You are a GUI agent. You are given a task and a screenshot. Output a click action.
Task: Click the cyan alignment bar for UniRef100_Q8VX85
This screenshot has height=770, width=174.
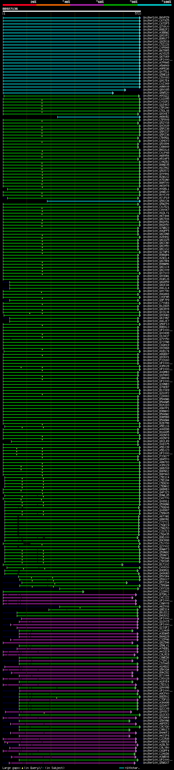64,90
